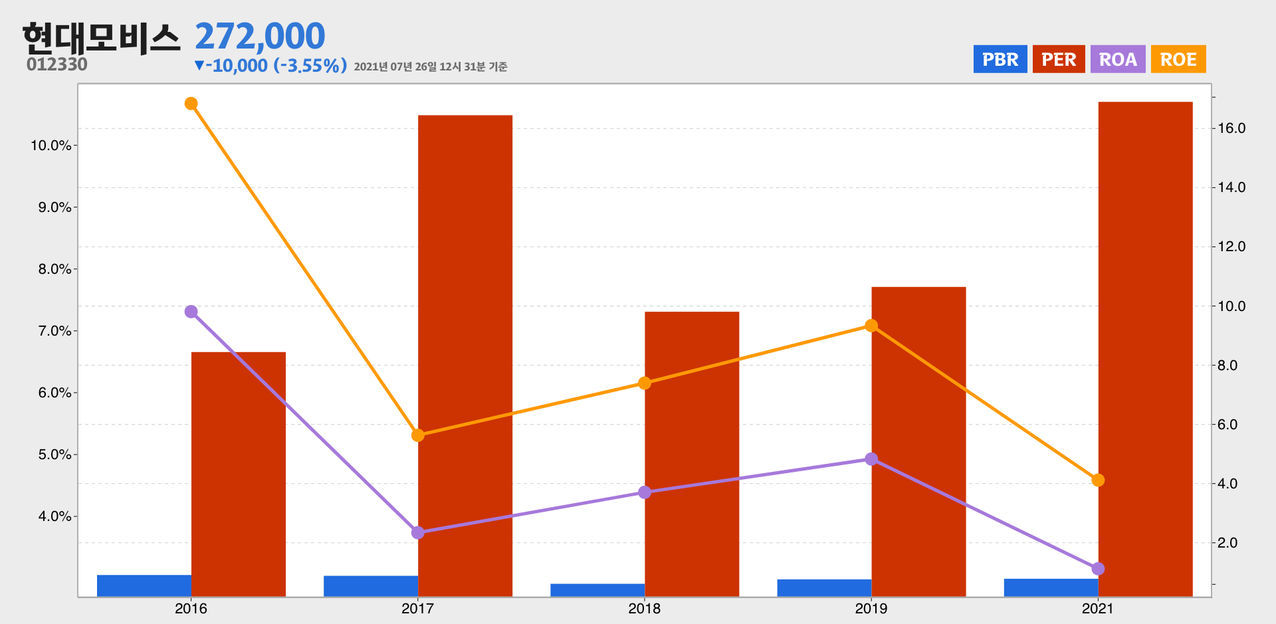Click the 2019 x-axis label
The height and width of the screenshot is (624, 1276).
[x=871, y=609]
